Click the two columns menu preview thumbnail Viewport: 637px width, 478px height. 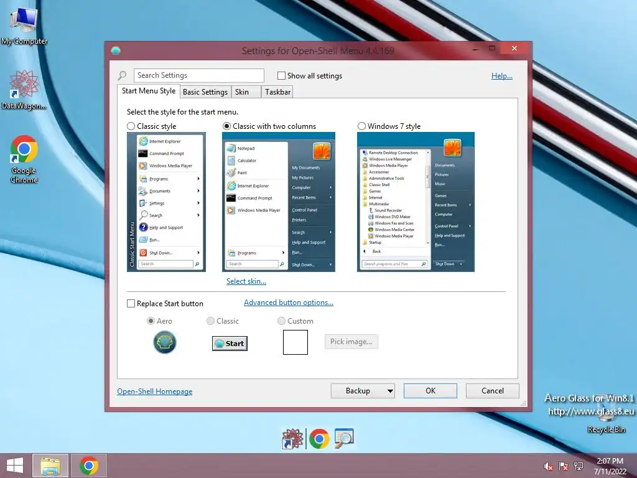click(x=279, y=202)
